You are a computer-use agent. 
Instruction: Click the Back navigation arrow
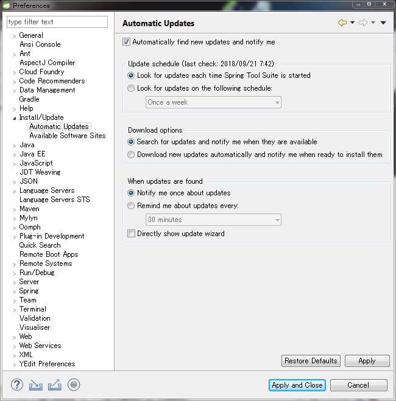pos(342,23)
